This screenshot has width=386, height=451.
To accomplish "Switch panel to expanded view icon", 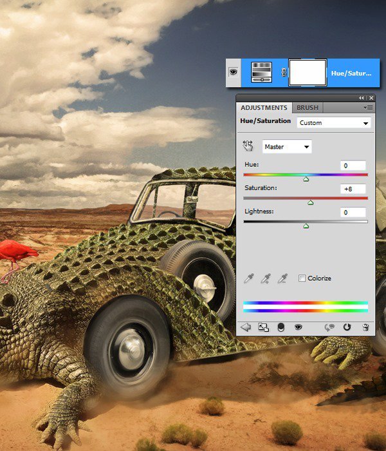I will 263,327.
